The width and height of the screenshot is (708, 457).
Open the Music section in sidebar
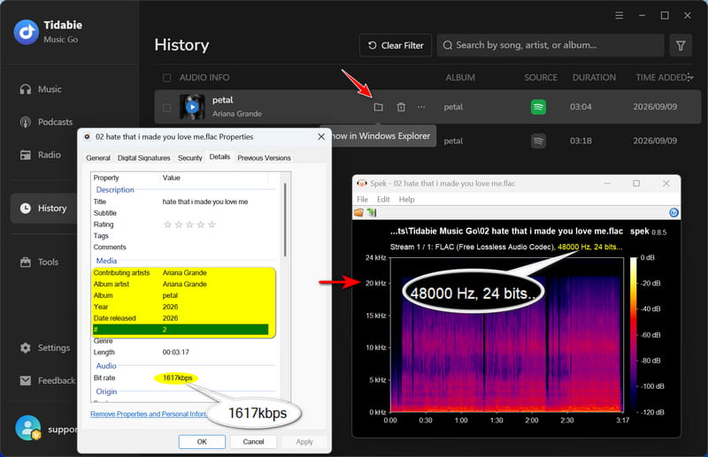[x=41, y=89]
